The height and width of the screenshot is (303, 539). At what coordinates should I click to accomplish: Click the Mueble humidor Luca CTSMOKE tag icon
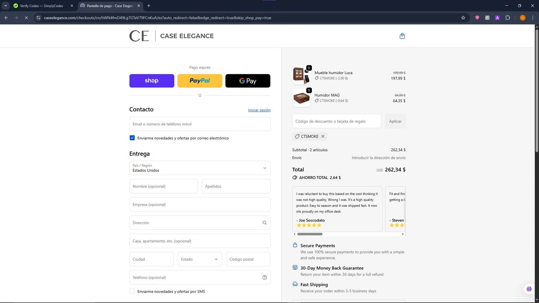(317, 78)
